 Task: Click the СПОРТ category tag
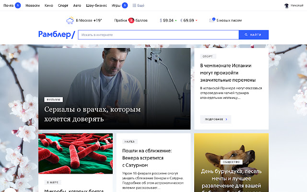208,57
